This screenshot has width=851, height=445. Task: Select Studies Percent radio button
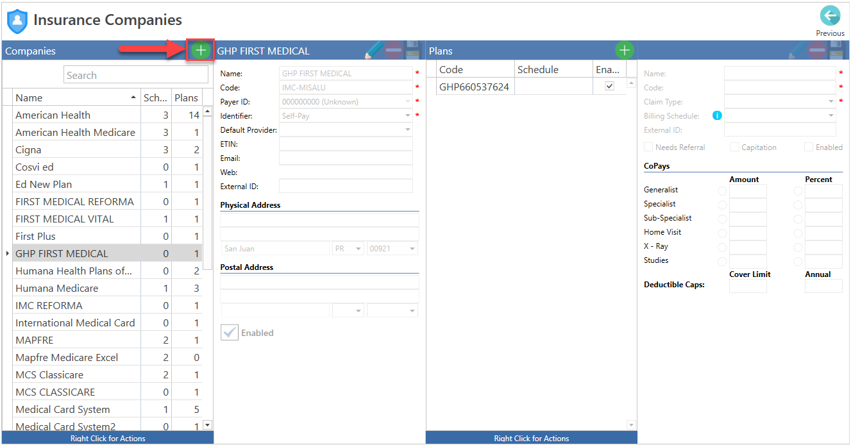coord(798,262)
